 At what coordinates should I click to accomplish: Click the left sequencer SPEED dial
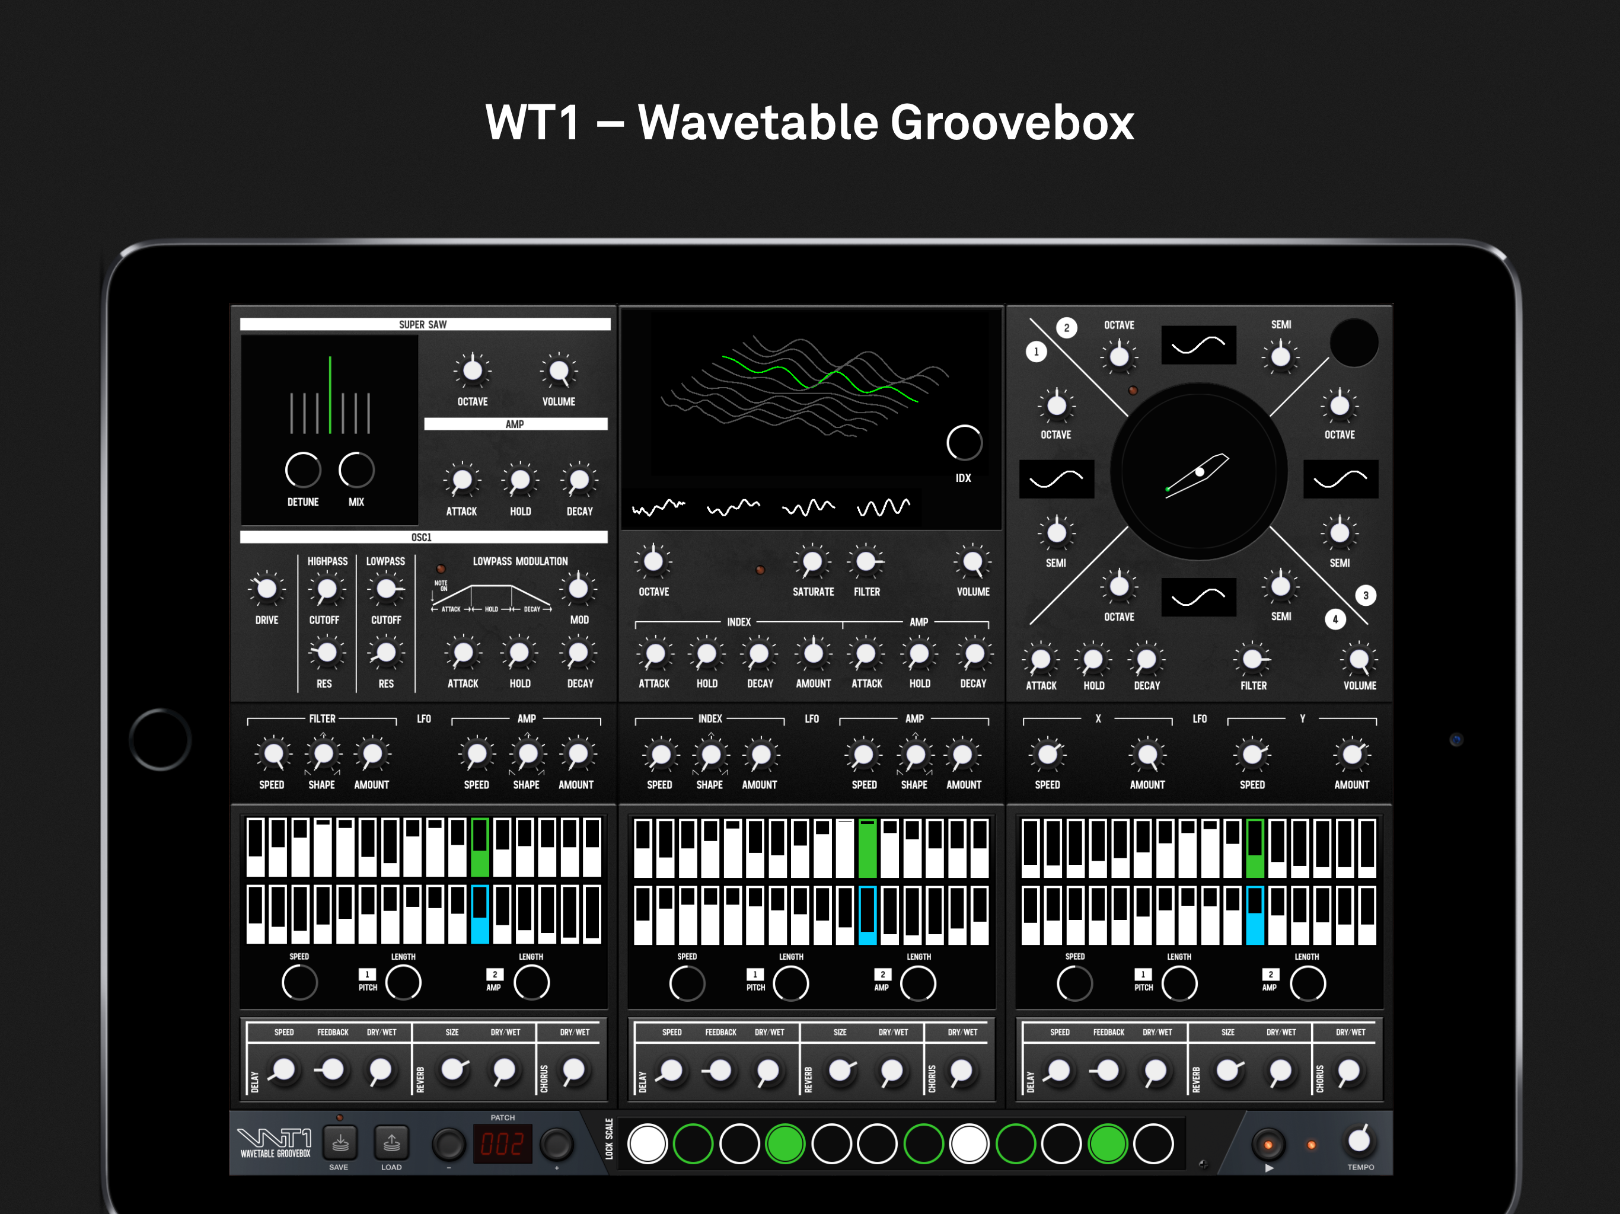[x=299, y=983]
